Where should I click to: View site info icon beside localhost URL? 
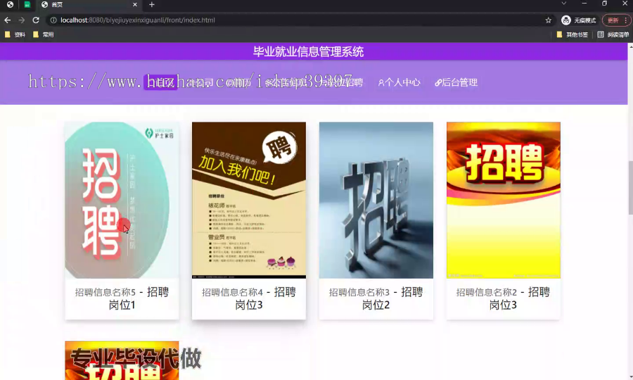point(53,20)
